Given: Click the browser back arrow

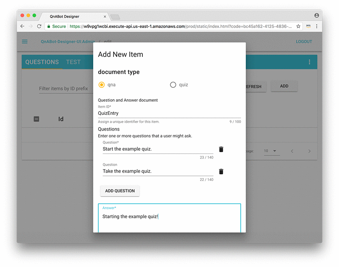Looking at the screenshot, I should click(22, 26).
